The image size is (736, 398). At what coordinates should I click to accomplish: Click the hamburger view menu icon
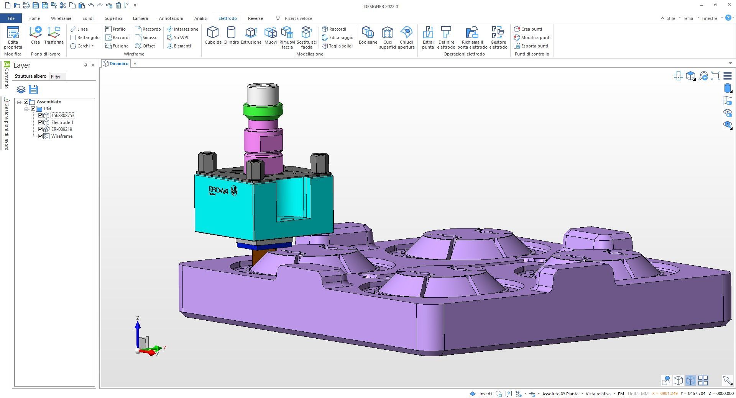(x=728, y=76)
